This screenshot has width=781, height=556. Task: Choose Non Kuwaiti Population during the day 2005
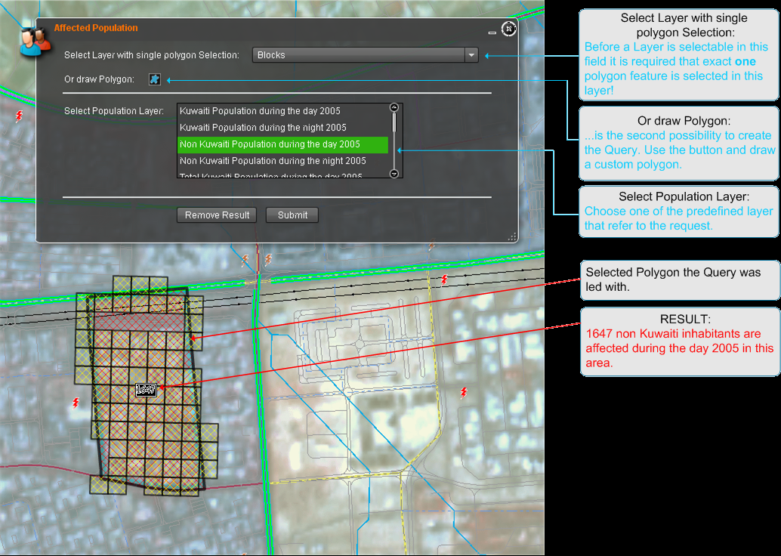tap(270, 144)
